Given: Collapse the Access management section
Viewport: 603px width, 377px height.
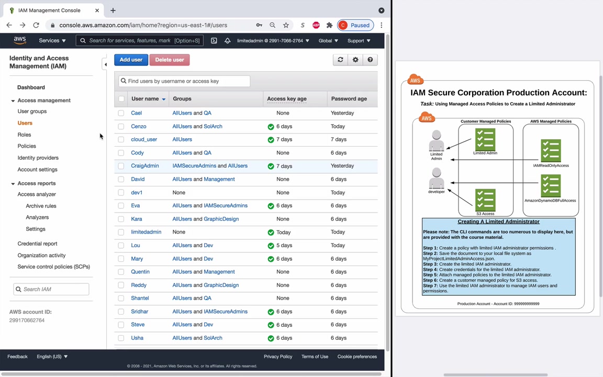Looking at the screenshot, I should 13,101.
